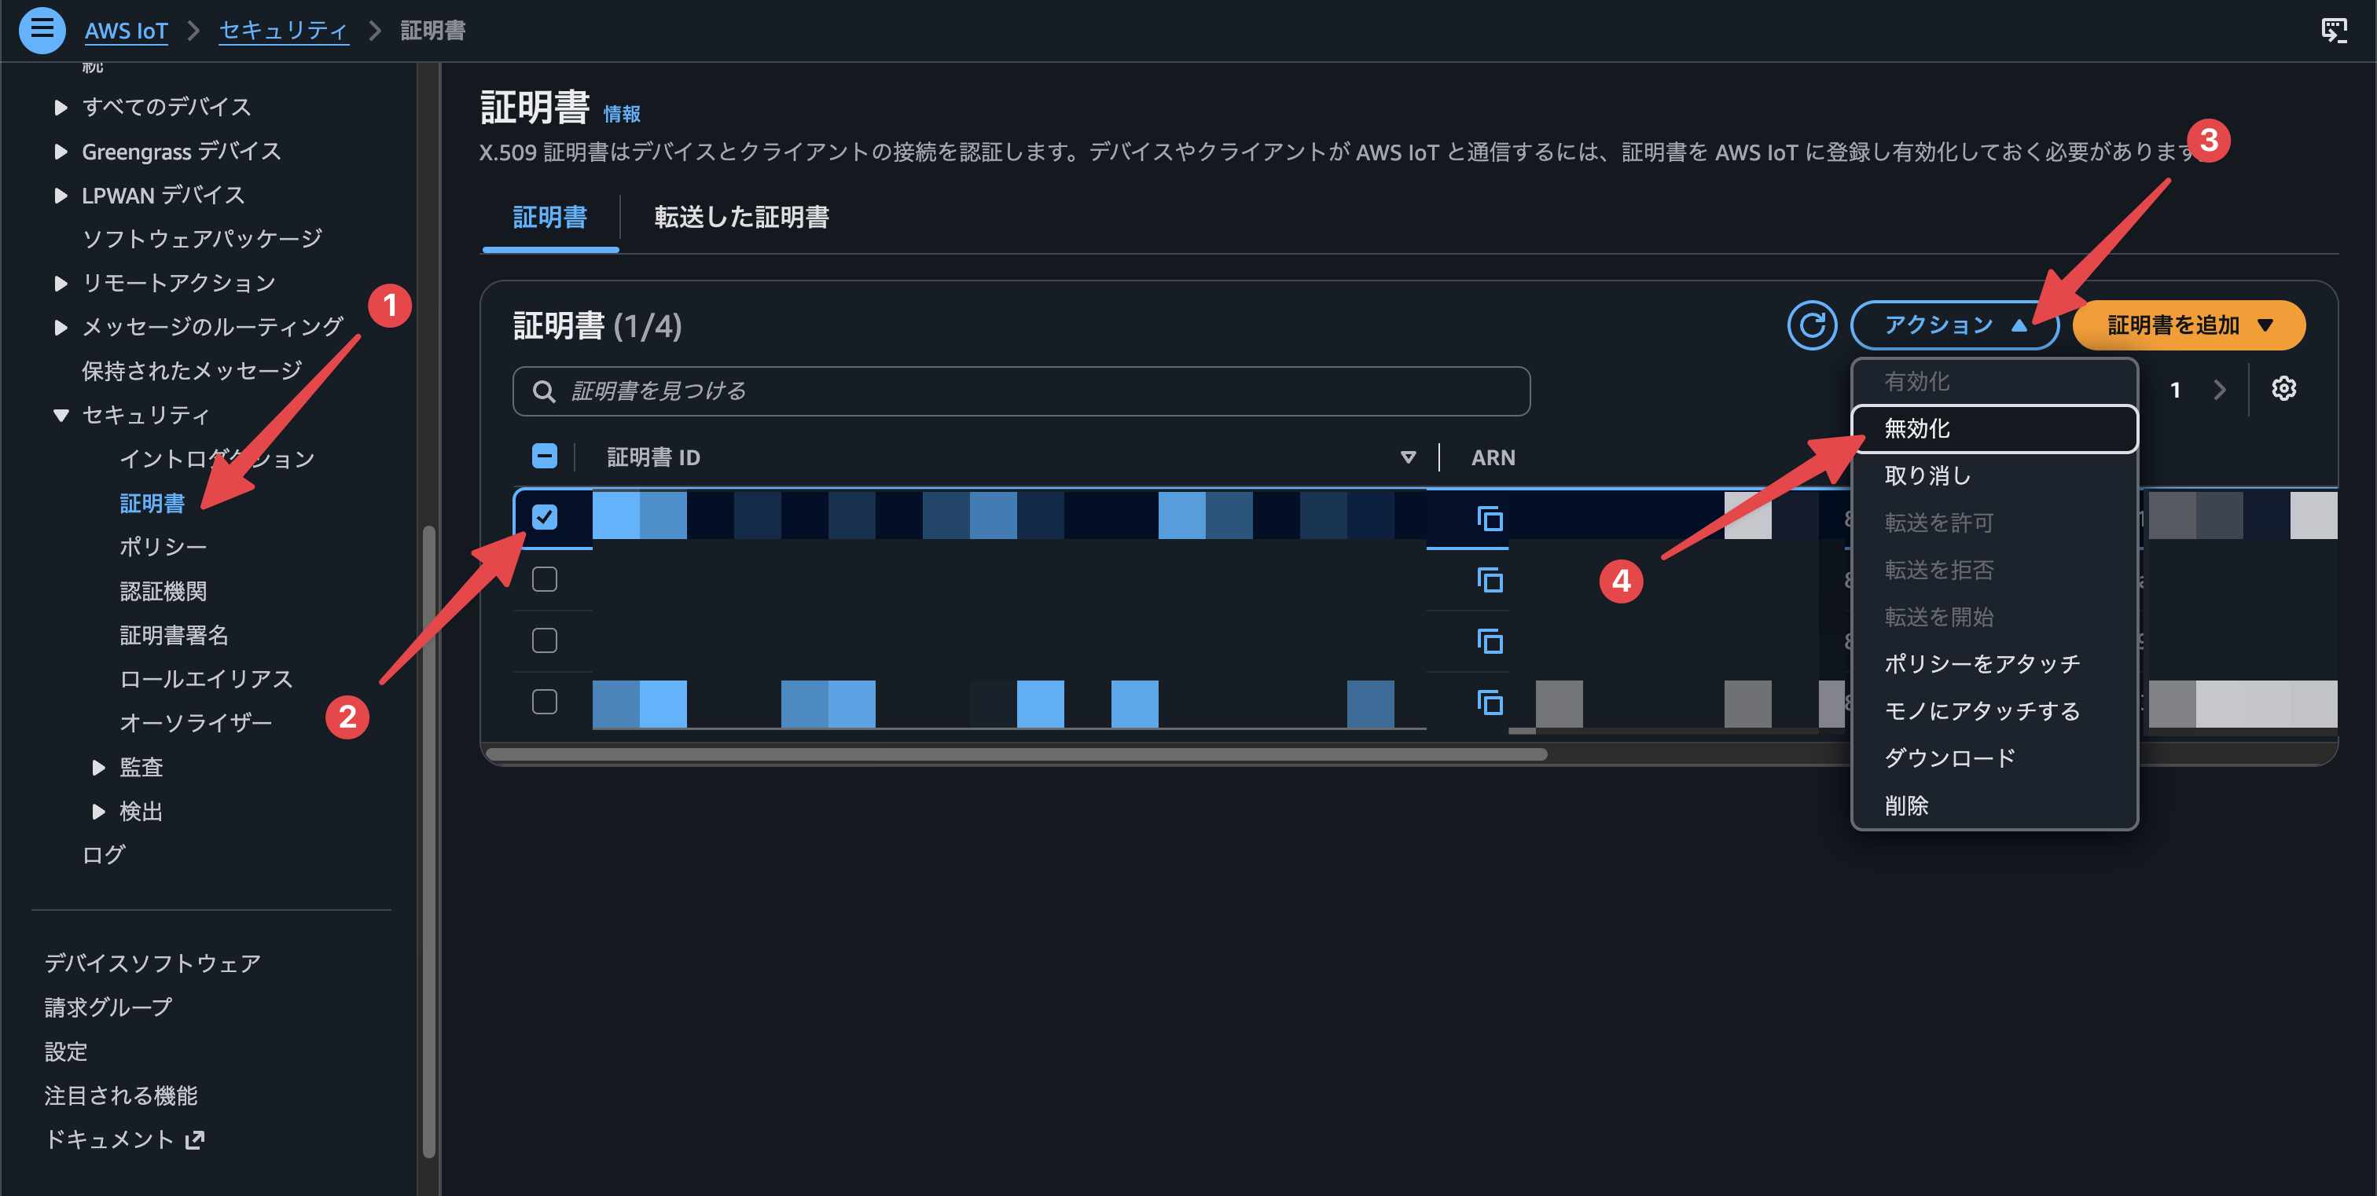
Task: Uncheck the first certificate row checkbox
Action: pyautogui.click(x=545, y=517)
